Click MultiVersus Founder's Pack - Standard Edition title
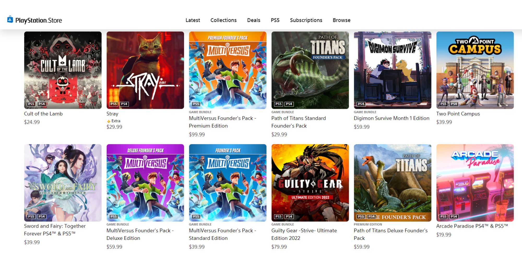The width and height of the screenshot is (522, 261). coord(223,234)
